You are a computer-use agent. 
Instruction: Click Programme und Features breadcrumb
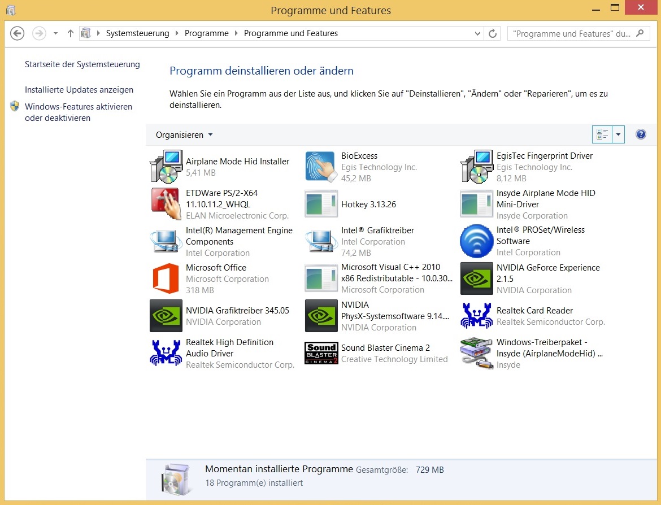[x=291, y=33]
